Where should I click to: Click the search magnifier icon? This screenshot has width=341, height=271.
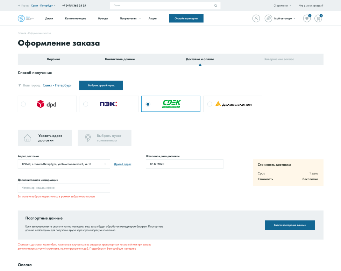215,6
